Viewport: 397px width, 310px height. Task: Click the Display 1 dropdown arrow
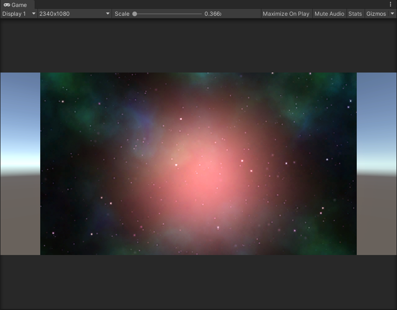[33, 14]
